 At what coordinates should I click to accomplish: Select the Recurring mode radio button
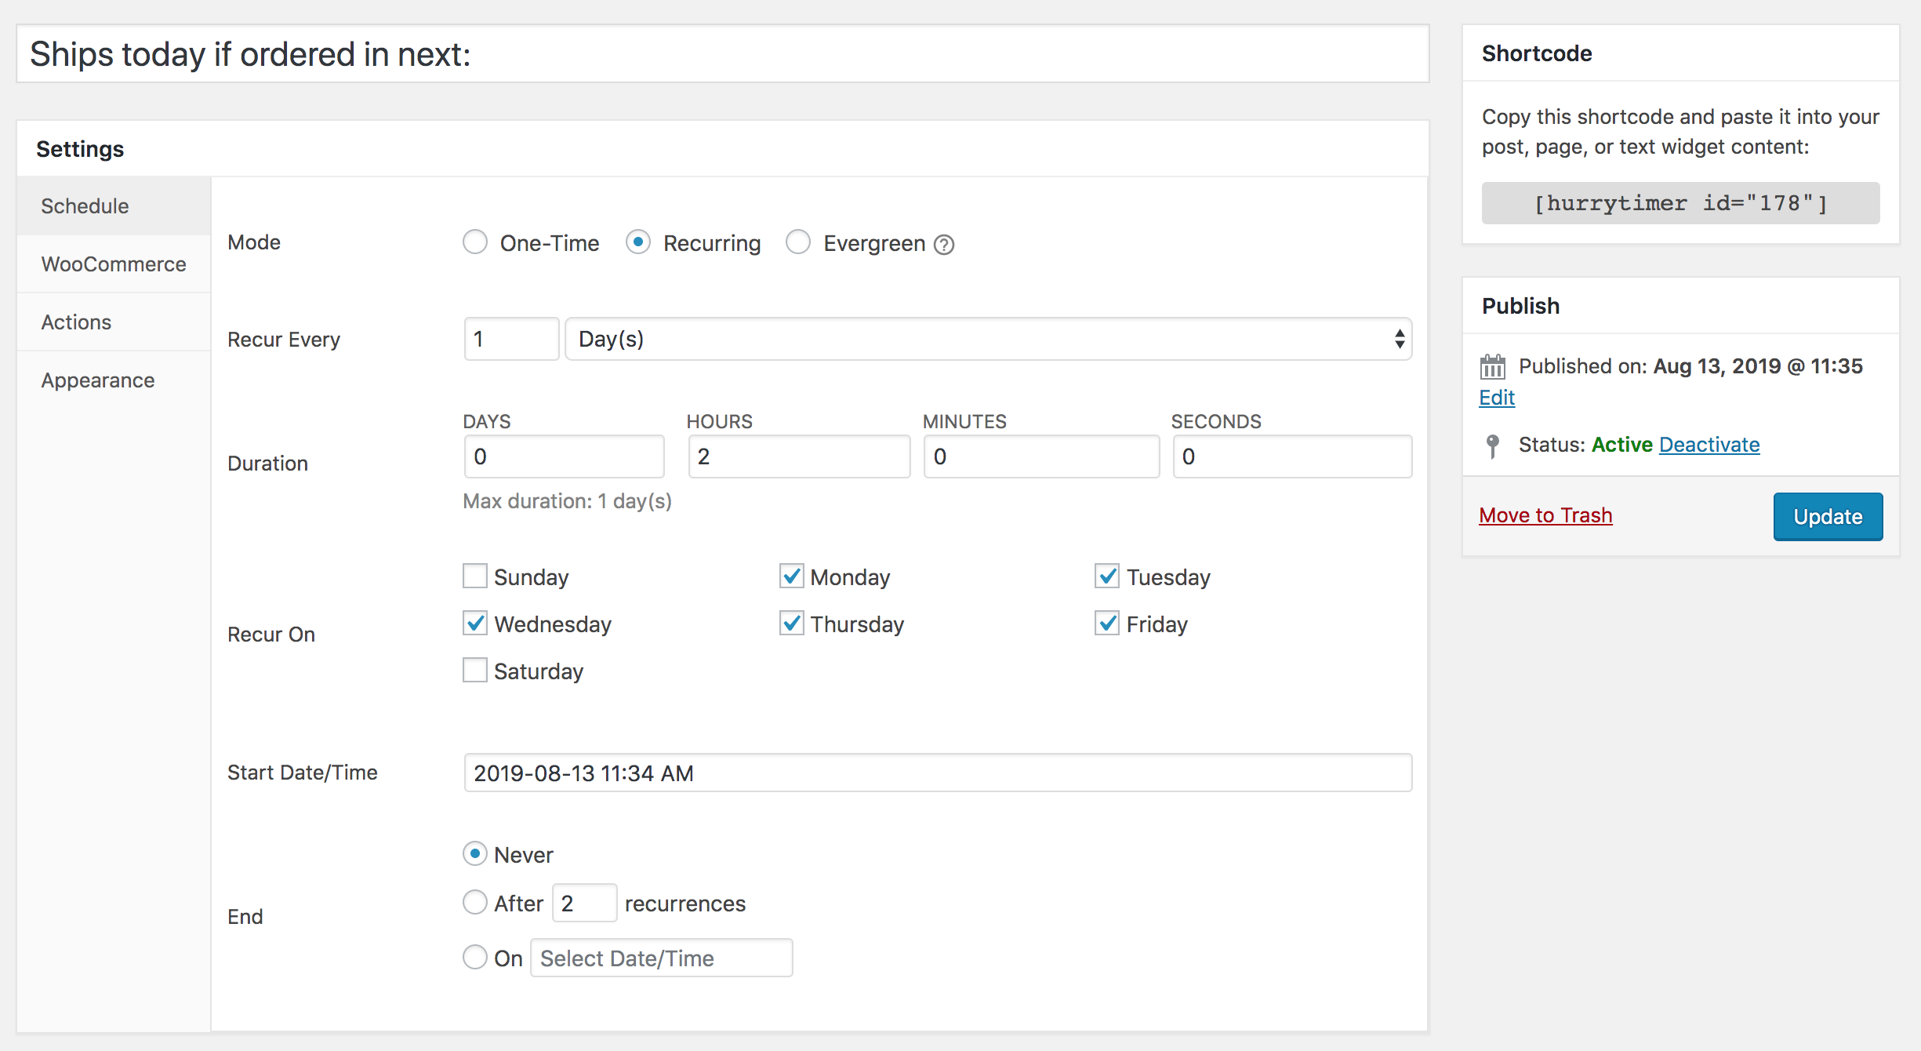click(x=638, y=242)
